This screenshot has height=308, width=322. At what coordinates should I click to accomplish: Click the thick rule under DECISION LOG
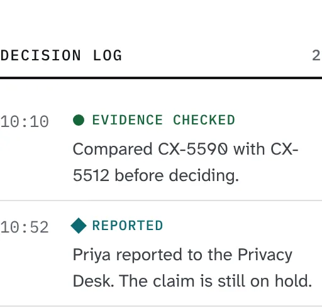[x=161, y=78]
